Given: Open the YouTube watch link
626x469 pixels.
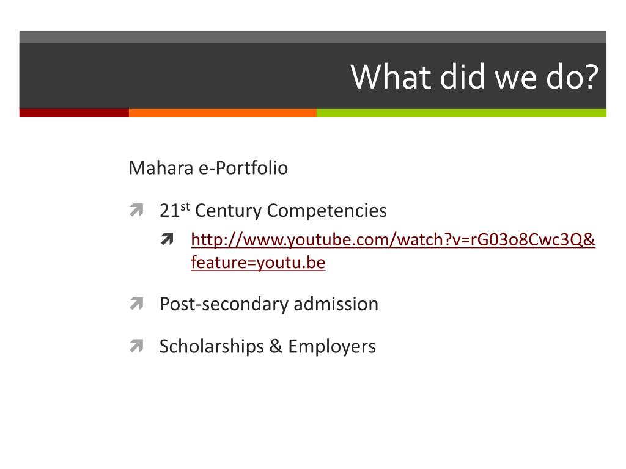Looking at the screenshot, I should pos(393,240).
